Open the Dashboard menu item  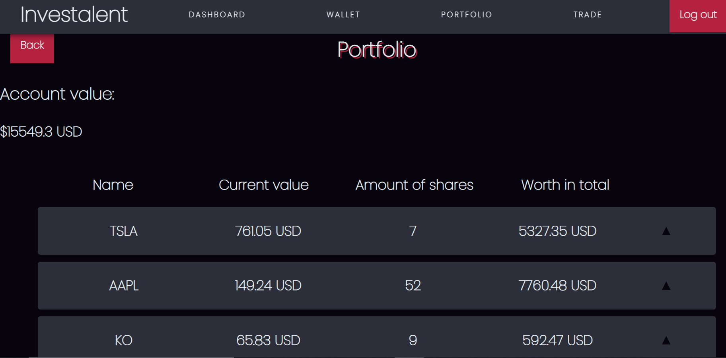point(217,15)
